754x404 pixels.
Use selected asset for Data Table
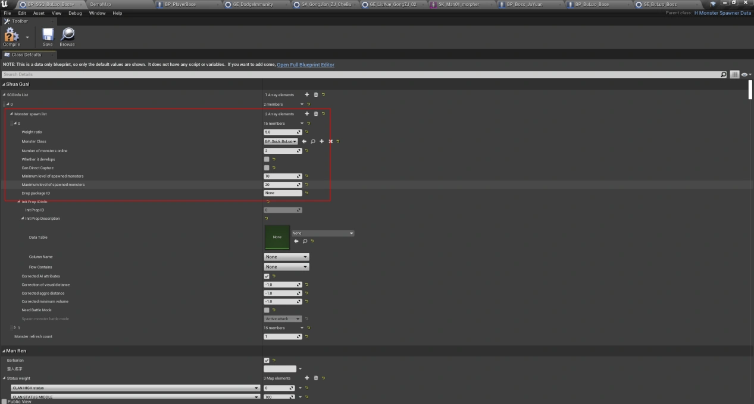pyautogui.click(x=296, y=241)
